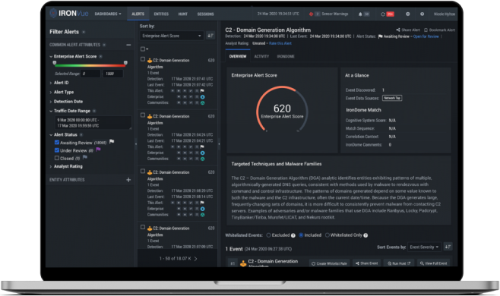Click Communities teal circle icon in first alert
The width and height of the screenshot is (500, 296).
tap(202, 103)
